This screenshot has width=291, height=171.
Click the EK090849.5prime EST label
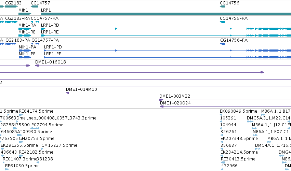point(238,111)
